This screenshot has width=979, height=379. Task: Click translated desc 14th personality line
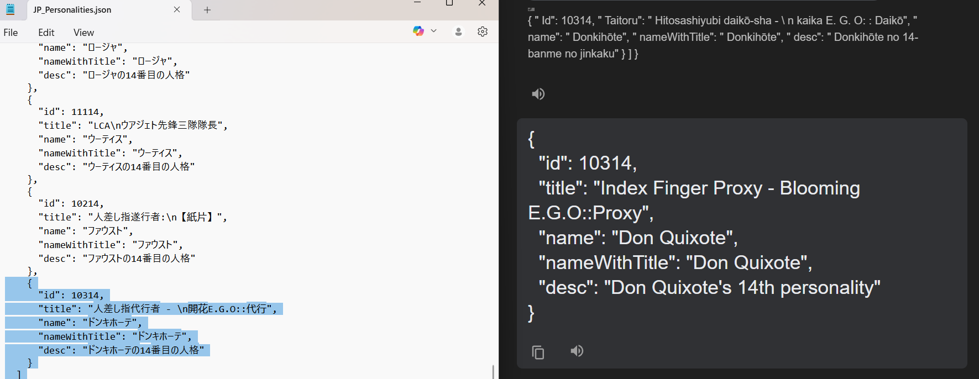click(709, 288)
